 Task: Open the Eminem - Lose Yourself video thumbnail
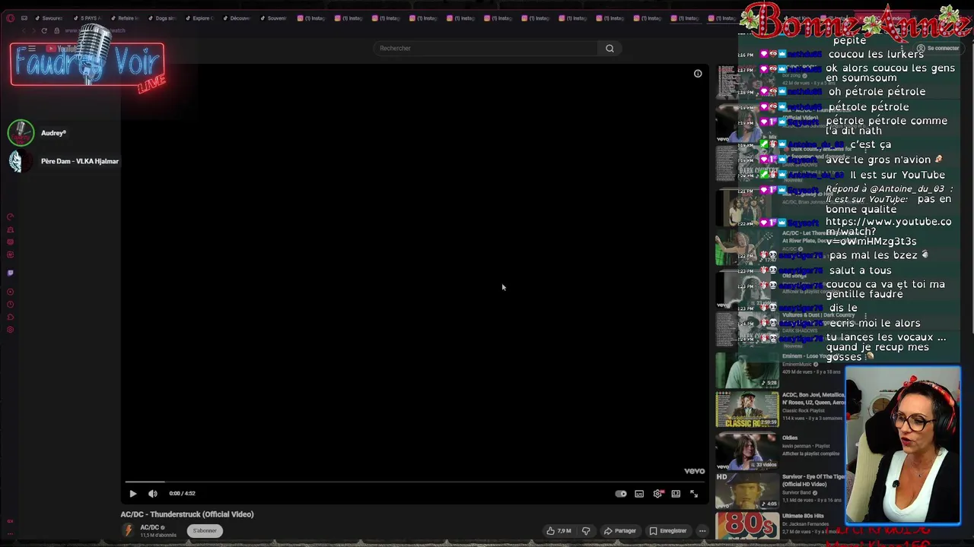click(747, 370)
